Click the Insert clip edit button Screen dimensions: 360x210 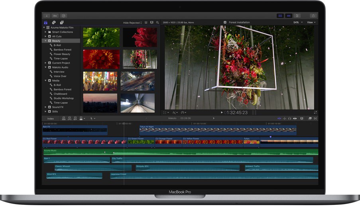pos(69,118)
